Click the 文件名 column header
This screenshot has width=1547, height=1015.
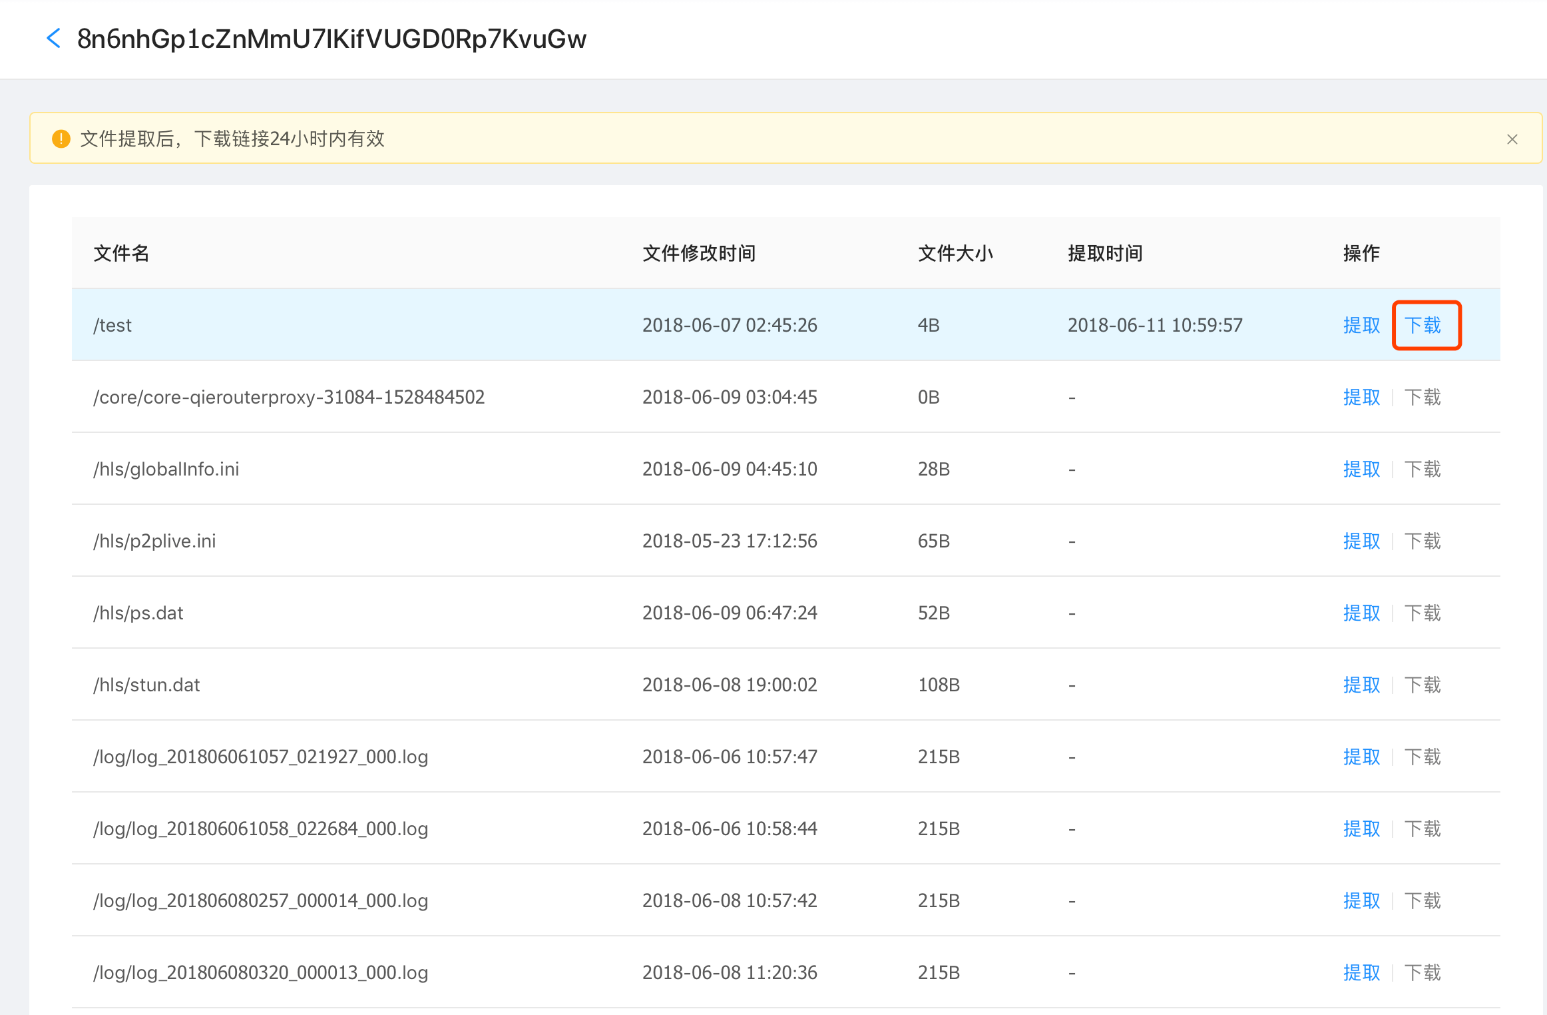(x=121, y=253)
